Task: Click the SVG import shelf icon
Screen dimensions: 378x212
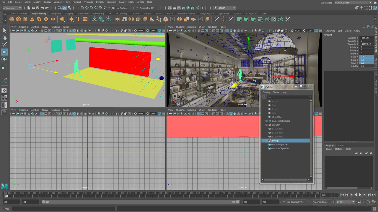Action: [85, 19]
